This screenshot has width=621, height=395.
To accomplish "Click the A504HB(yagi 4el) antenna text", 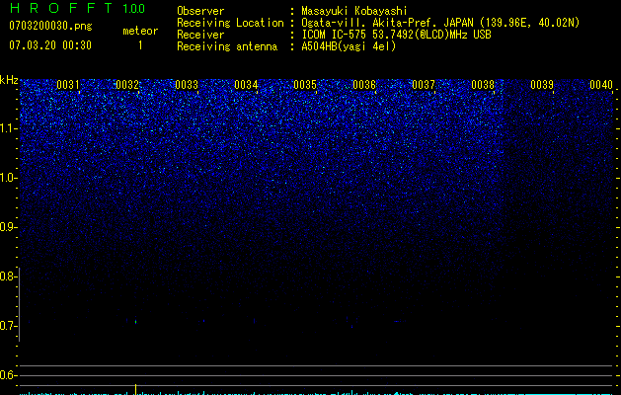I will coord(349,46).
